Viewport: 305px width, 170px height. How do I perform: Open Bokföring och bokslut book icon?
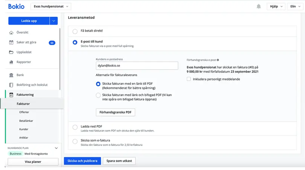point(11,85)
